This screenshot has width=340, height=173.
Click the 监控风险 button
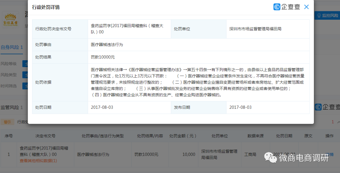tap(327, 15)
